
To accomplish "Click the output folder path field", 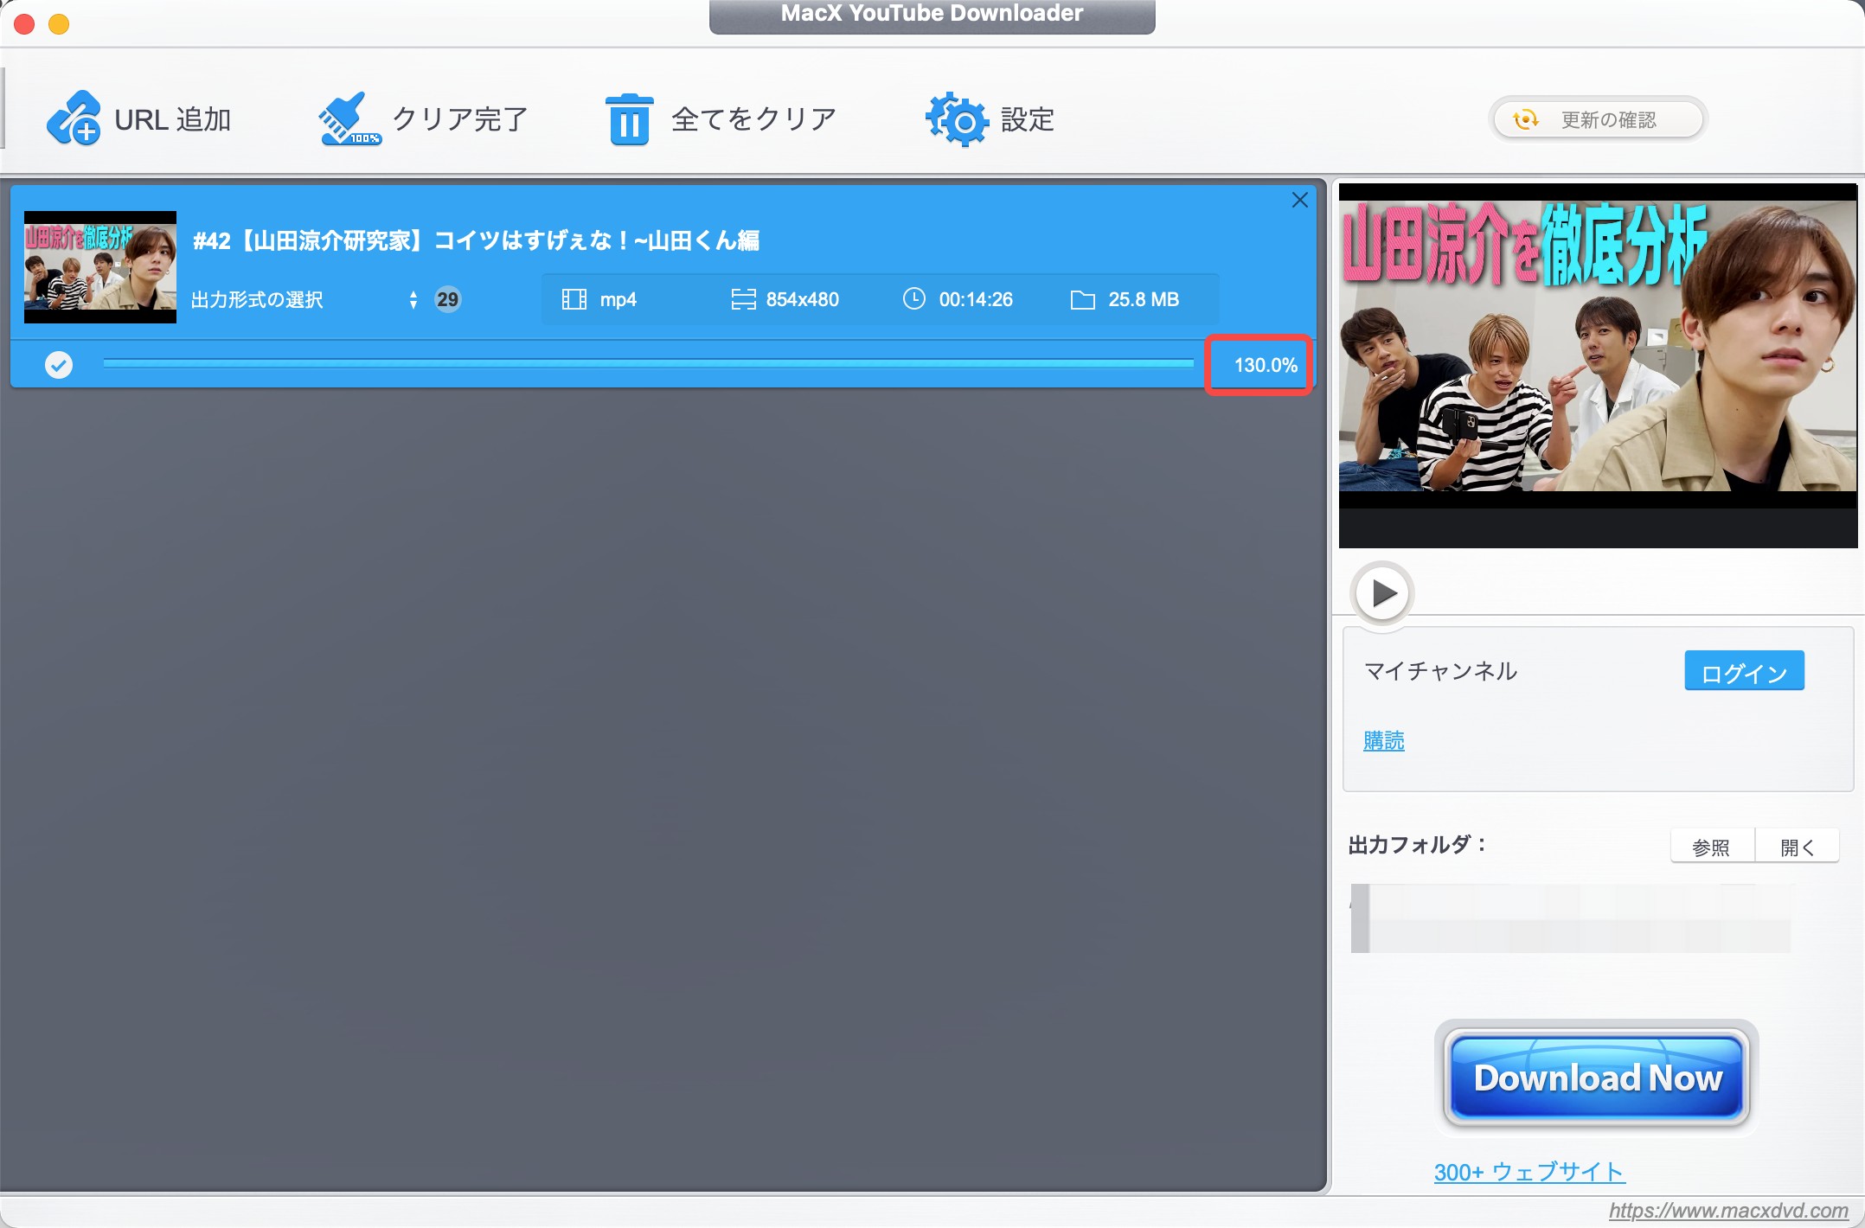I will click(1571, 918).
